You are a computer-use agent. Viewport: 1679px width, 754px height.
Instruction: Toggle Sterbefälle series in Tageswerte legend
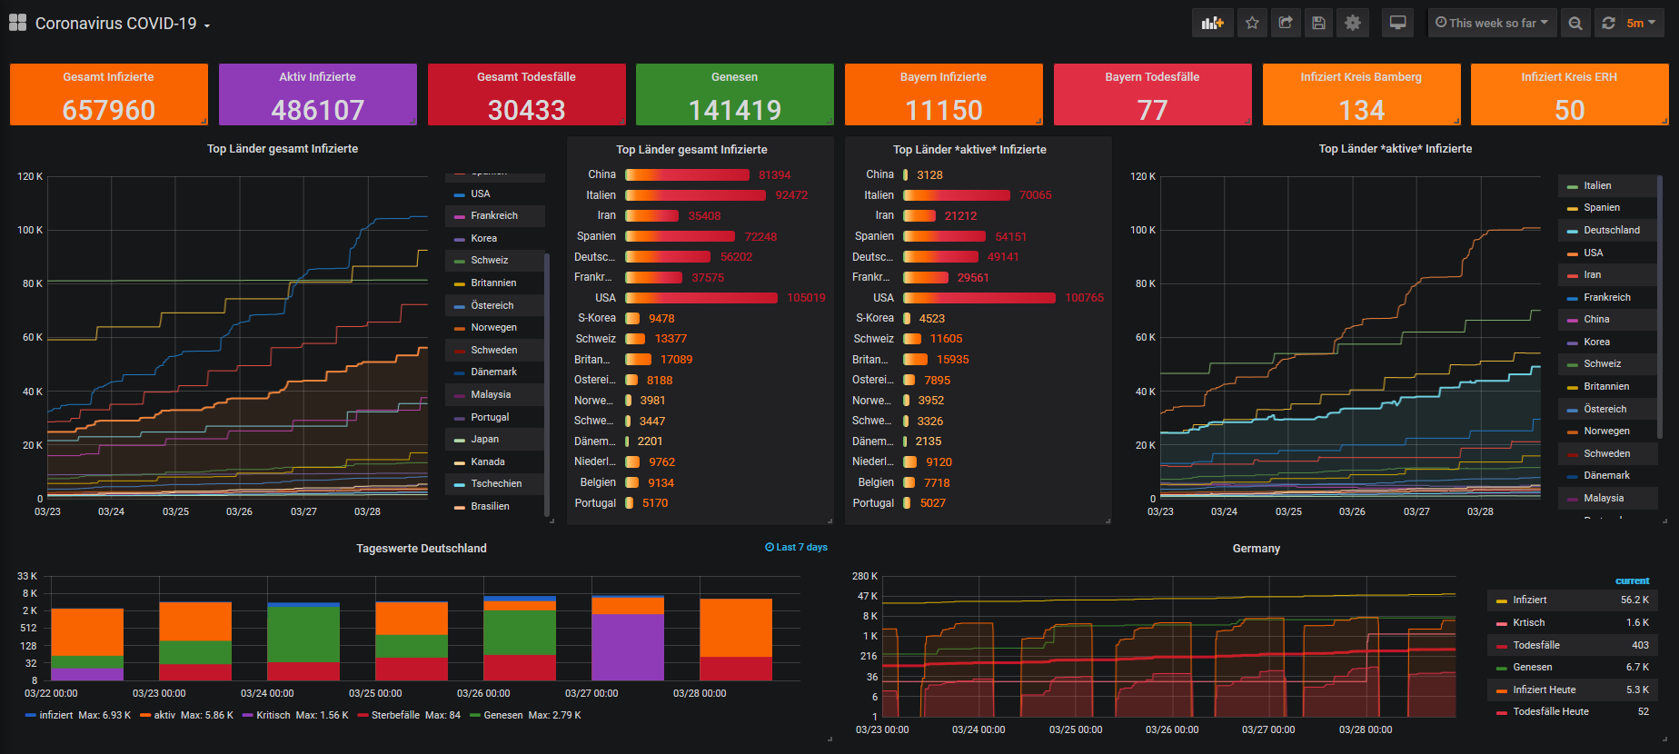[395, 715]
